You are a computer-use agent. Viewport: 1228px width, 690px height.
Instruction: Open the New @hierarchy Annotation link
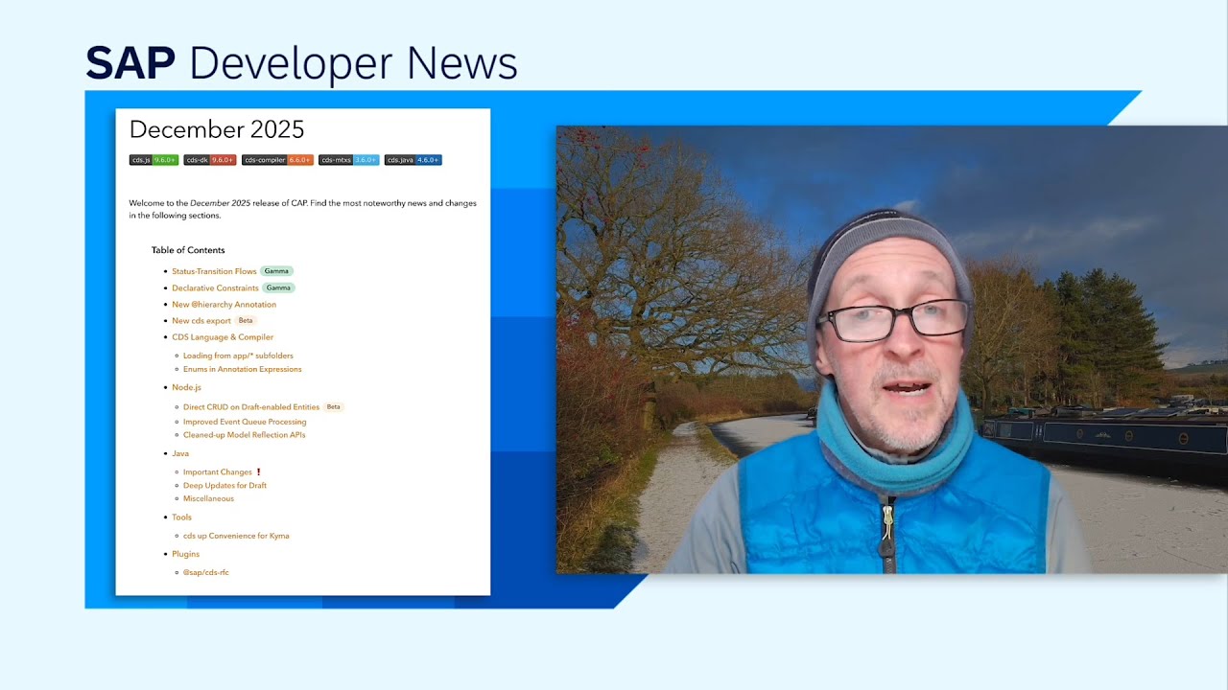[x=224, y=305]
